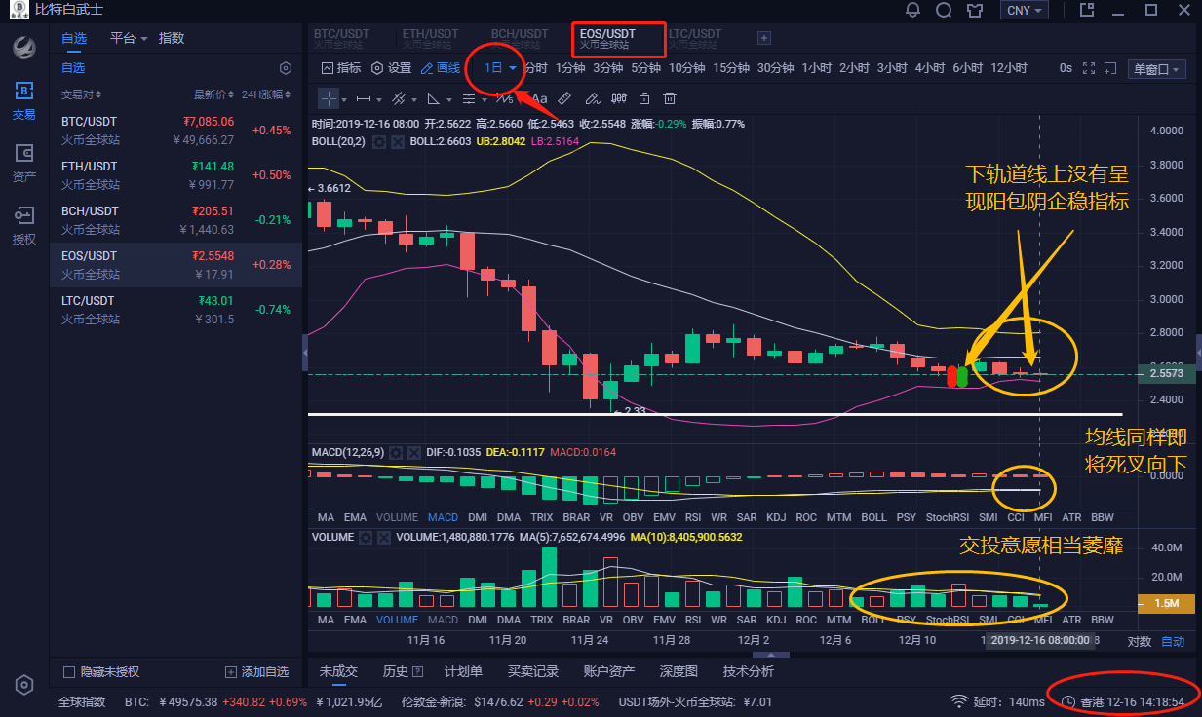This screenshot has height=717, width=1202.
Task: Expand horizontal line tool dropdown arrow
Action: click(x=378, y=99)
